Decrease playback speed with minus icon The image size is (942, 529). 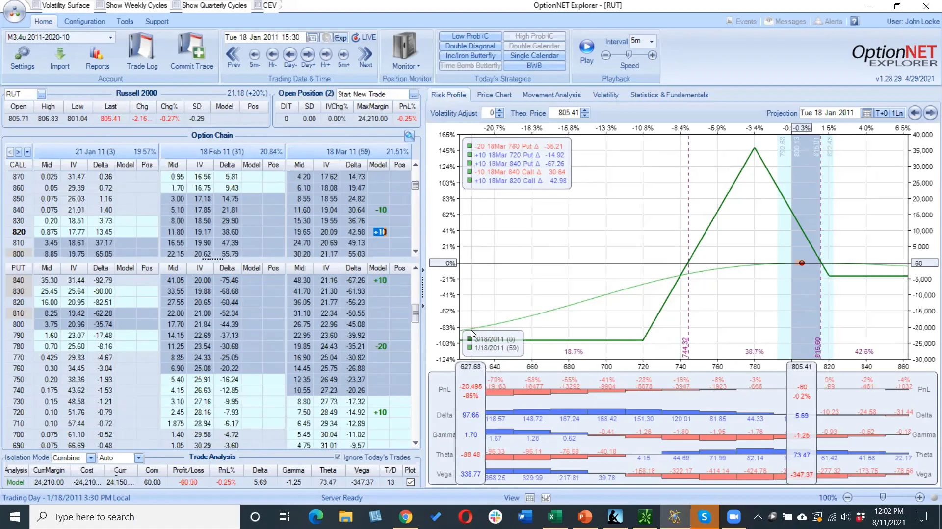(x=606, y=55)
